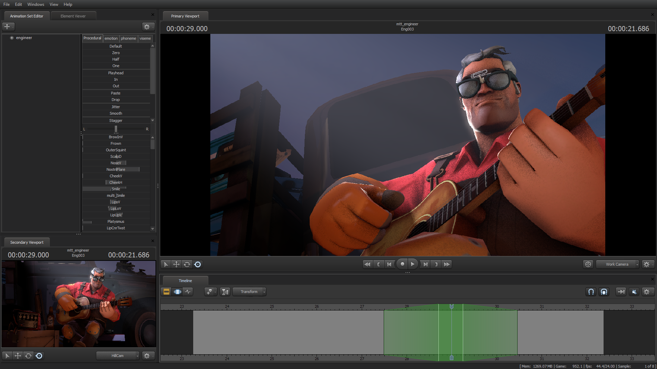This screenshot has height=369, width=657.
Task: Click the Smooth procedural preset button
Action: point(116,113)
